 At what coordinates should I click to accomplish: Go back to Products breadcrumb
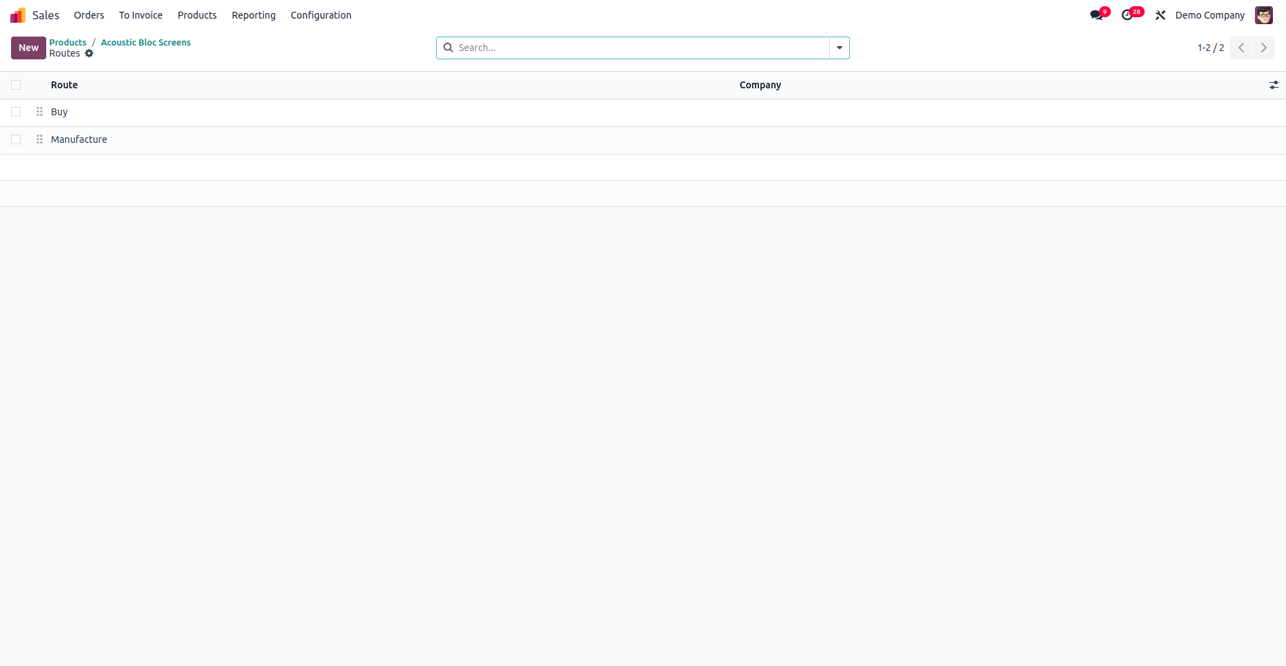click(x=68, y=42)
